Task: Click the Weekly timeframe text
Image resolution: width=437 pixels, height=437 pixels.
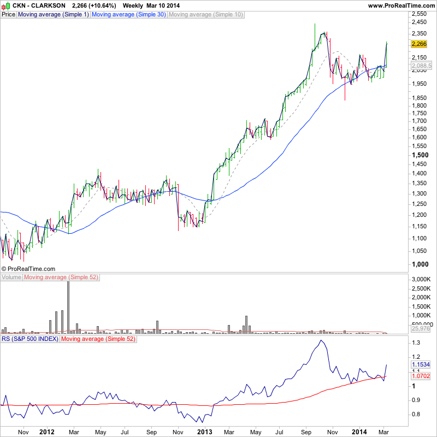Action: (x=133, y=5)
